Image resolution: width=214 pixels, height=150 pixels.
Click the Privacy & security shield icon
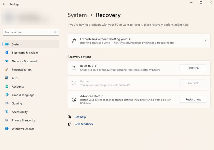(x=7, y=120)
